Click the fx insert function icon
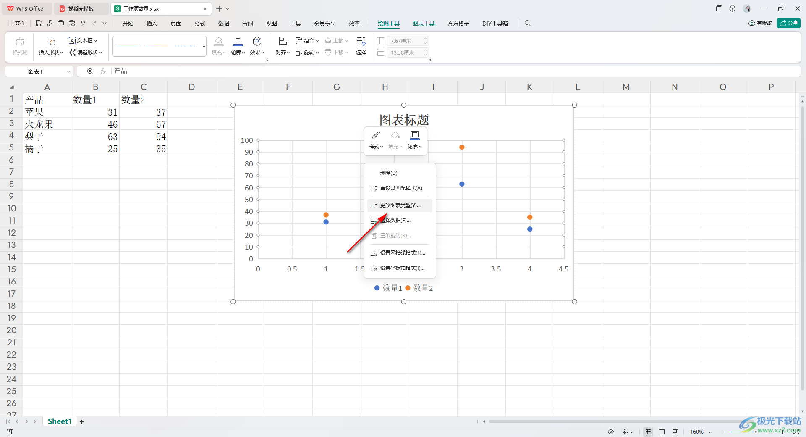This screenshot has height=437, width=806. coord(103,71)
